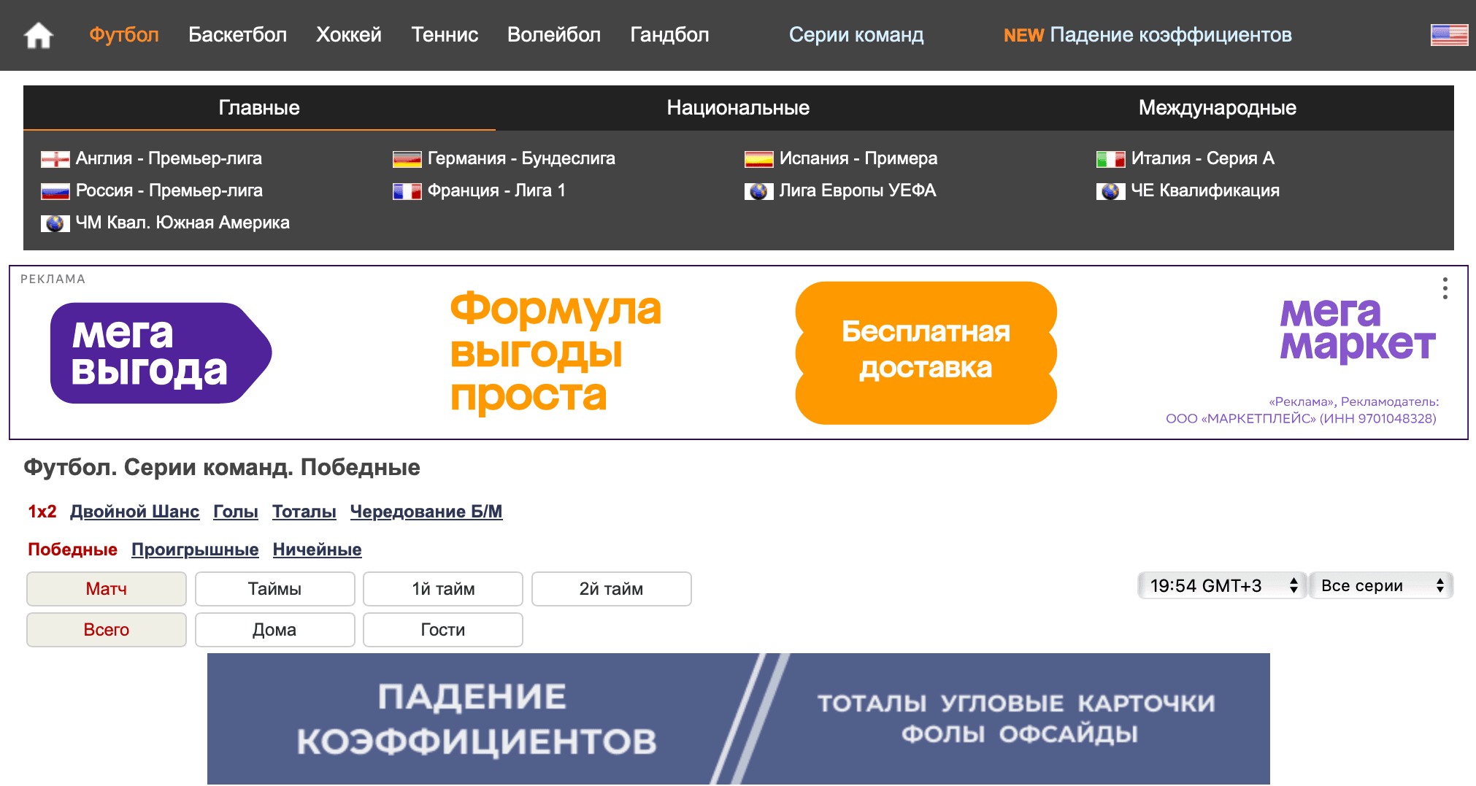The width and height of the screenshot is (1476, 786).
Task: Switch to the Национальные tab
Action: pos(738,108)
